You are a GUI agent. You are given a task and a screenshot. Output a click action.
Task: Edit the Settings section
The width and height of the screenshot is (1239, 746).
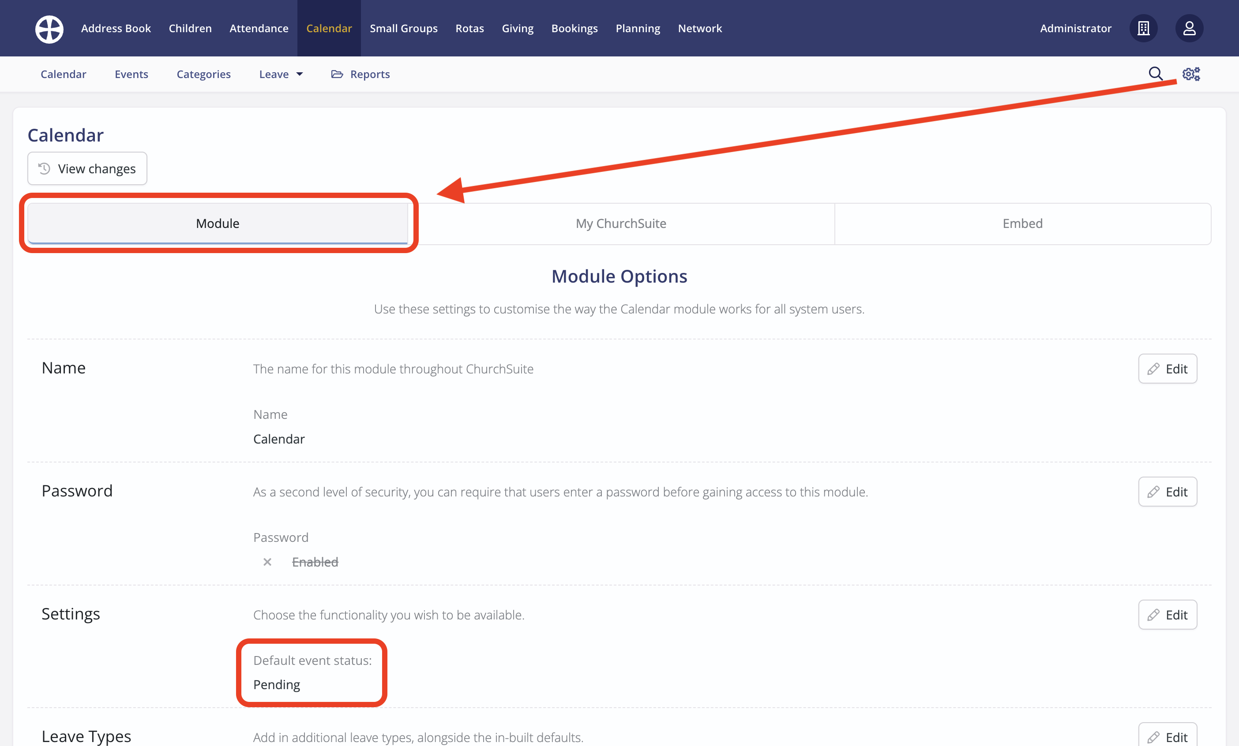click(1167, 615)
